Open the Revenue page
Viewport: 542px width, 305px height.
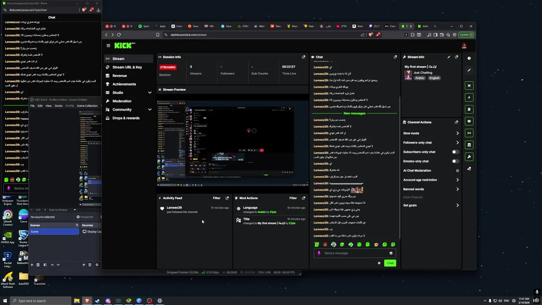point(129,75)
